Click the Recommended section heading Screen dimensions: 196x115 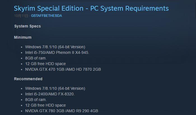(28, 79)
